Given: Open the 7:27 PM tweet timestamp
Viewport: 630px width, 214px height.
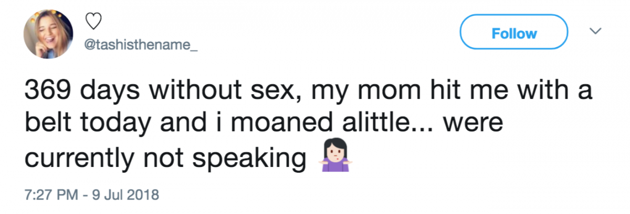Looking at the screenshot, I should [x=91, y=196].
